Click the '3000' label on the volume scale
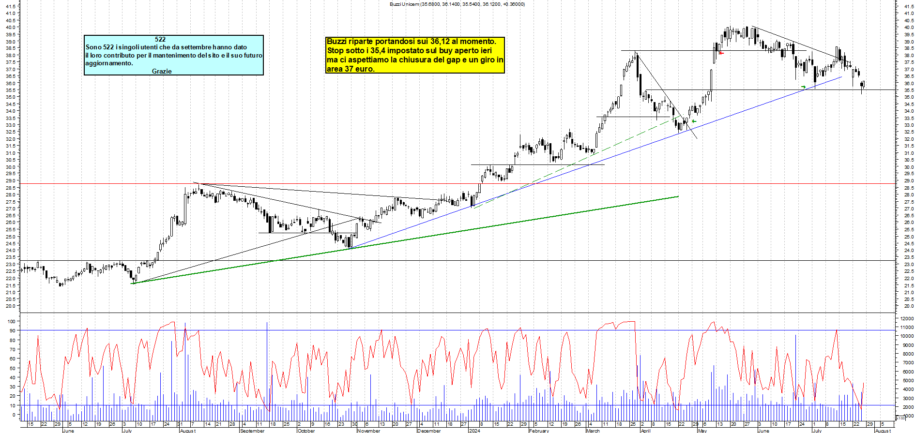The height and width of the screenshot is (433, 915). click(908, 398)
